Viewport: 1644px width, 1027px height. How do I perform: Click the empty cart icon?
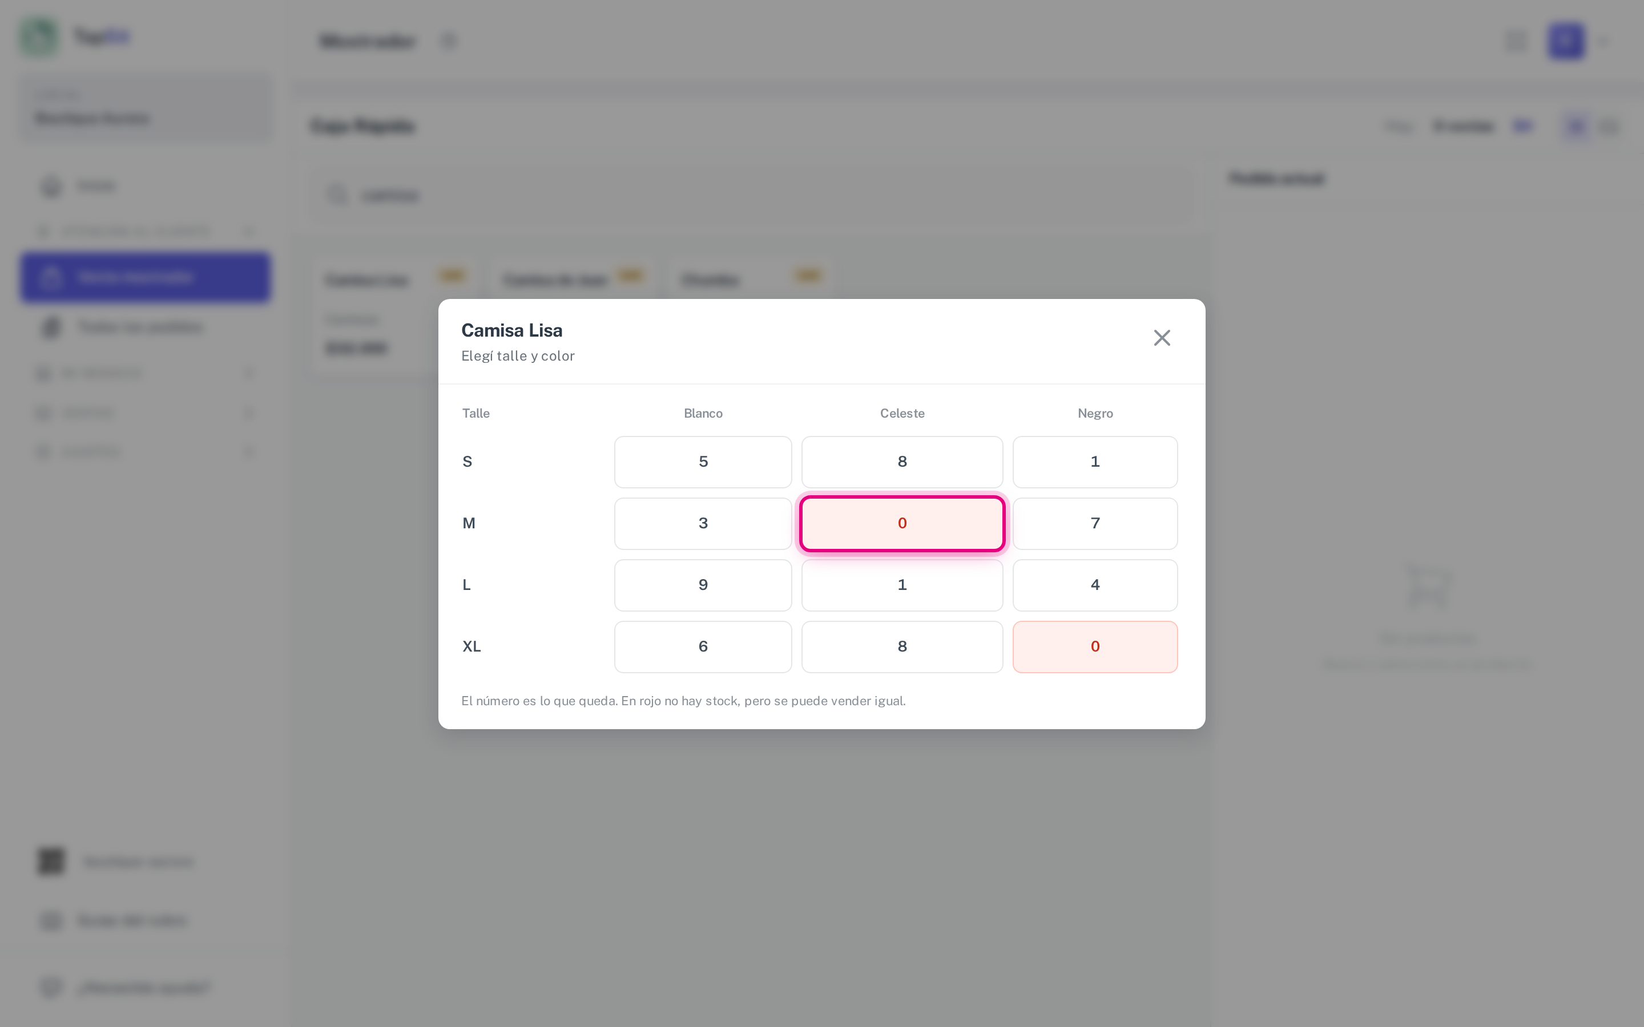1428,585
